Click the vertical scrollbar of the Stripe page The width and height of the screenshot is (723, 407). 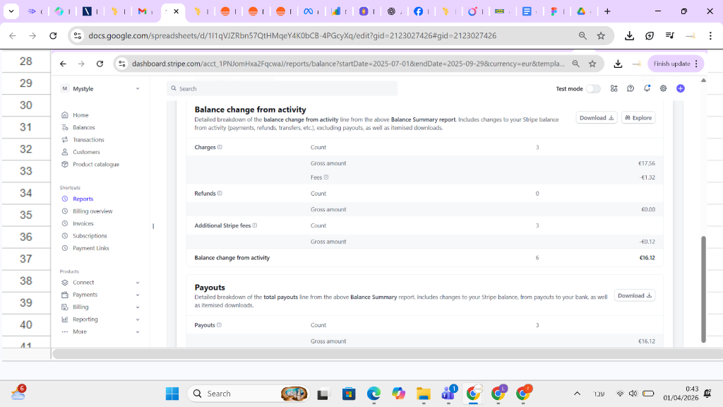704,289
